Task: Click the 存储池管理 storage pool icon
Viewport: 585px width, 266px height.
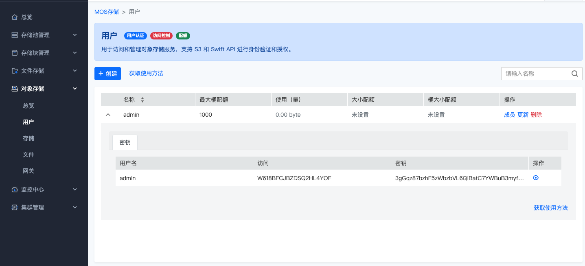Action: click(x=15, y=35)
